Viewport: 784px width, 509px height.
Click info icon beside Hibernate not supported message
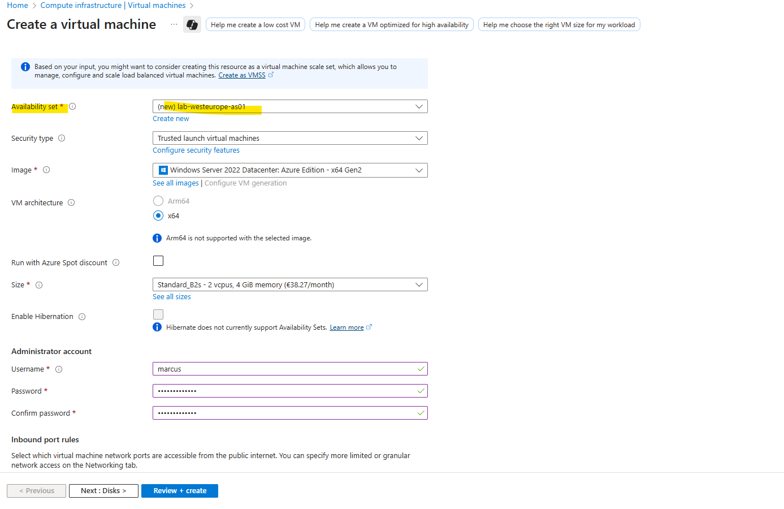pos(157,327)
